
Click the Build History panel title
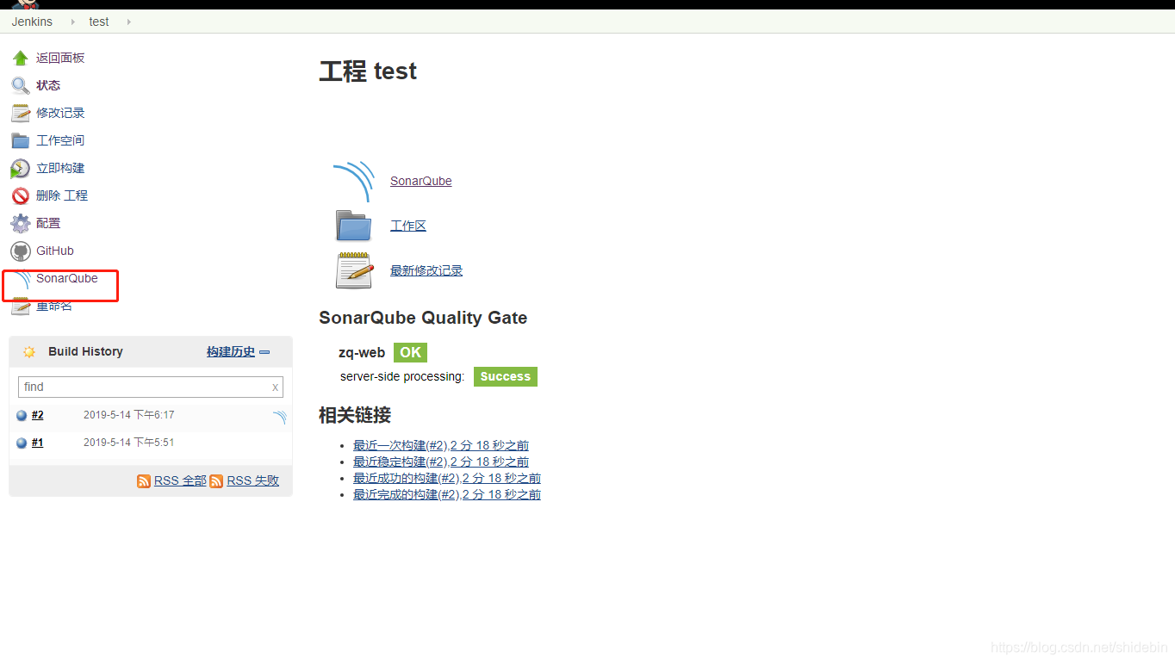(x=85, y=351)
